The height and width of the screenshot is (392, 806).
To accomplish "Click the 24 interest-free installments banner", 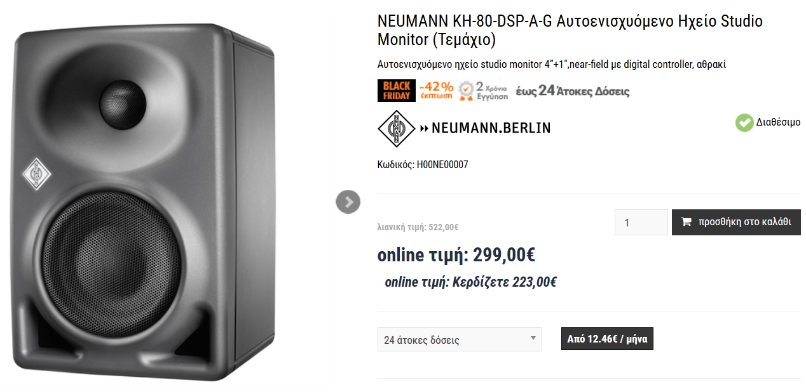I will (x=572, y=91).
